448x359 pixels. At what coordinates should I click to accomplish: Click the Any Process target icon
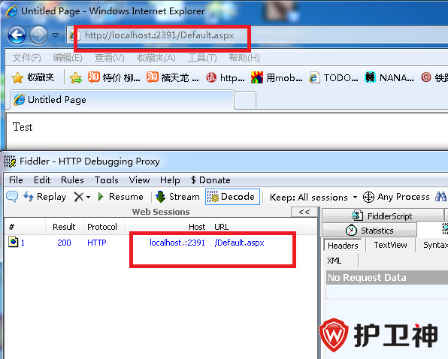pyautogui.click(x=368, y=197)
